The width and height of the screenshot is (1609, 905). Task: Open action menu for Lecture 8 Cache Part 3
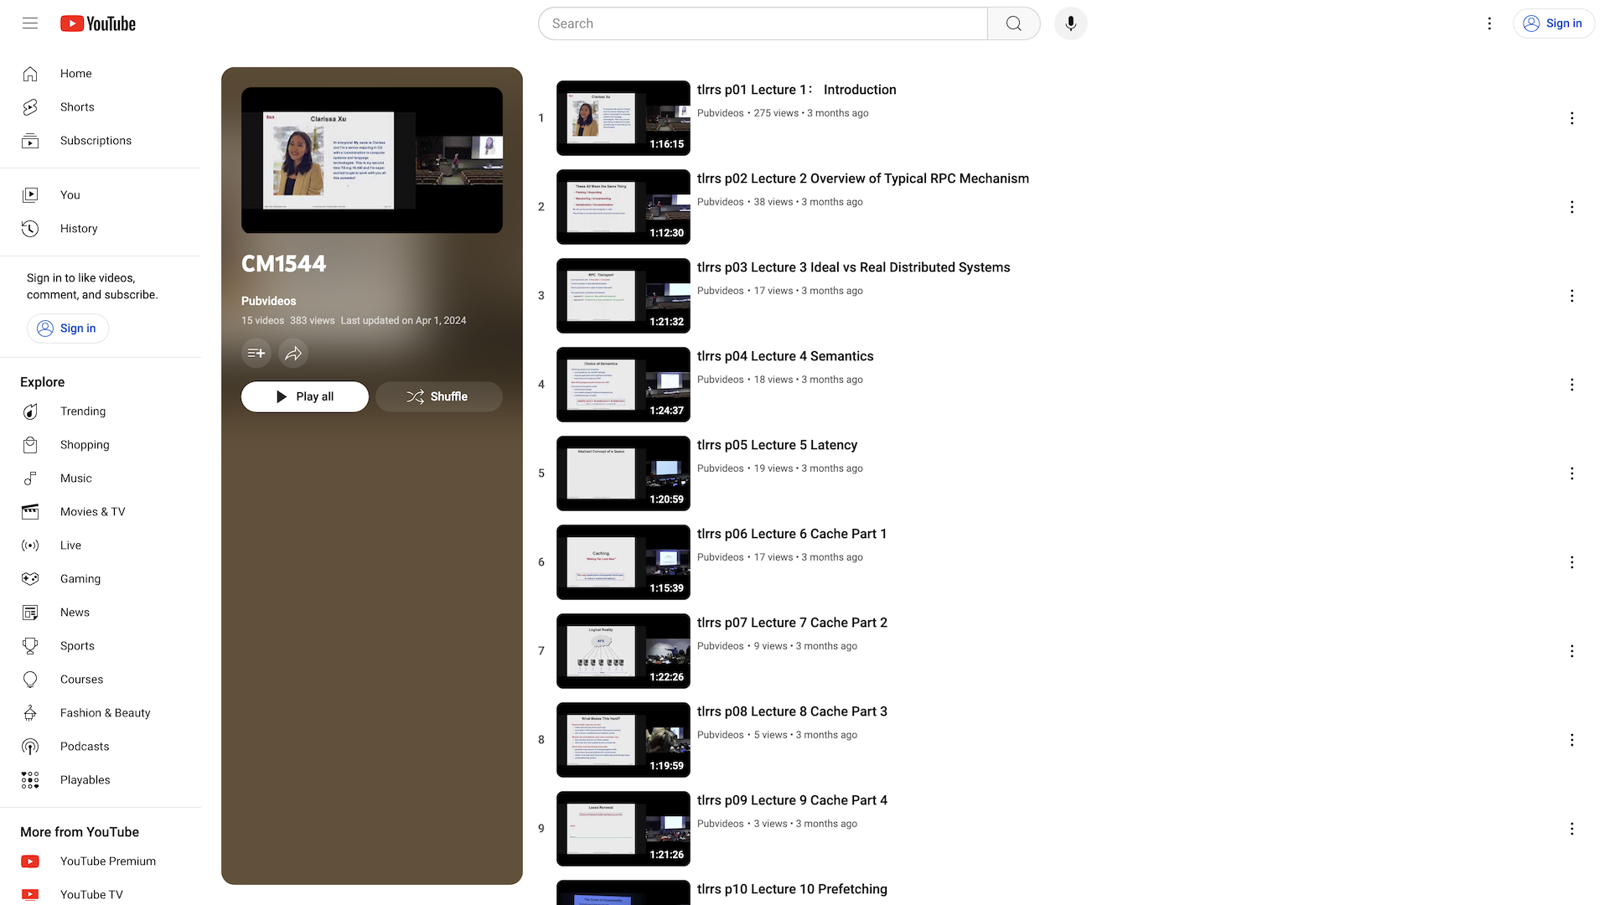pyautogui.click(x=1572, y=740)
